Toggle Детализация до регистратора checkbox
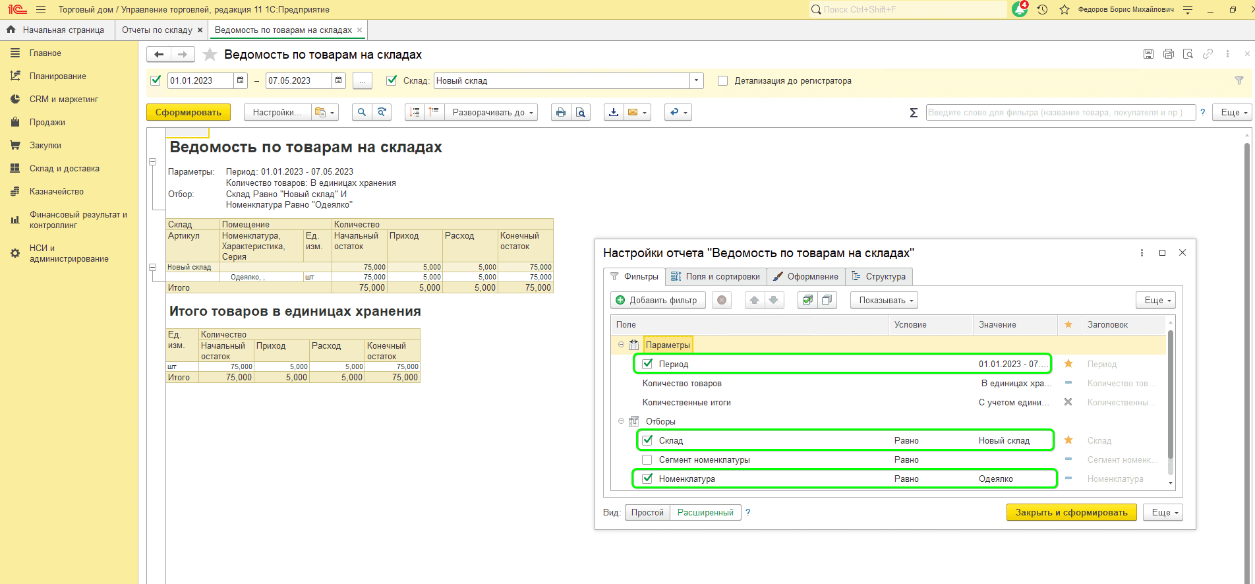Image resolution: width=1255 pixels, height=584 pixels. (x=722, y=81)
